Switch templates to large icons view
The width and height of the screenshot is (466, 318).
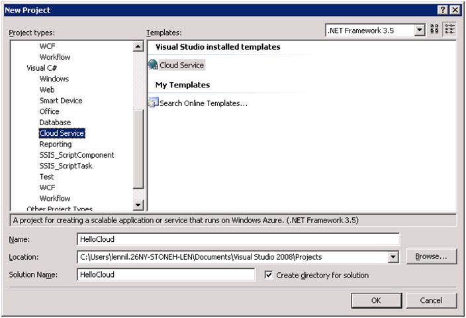[x=434, y=29]
